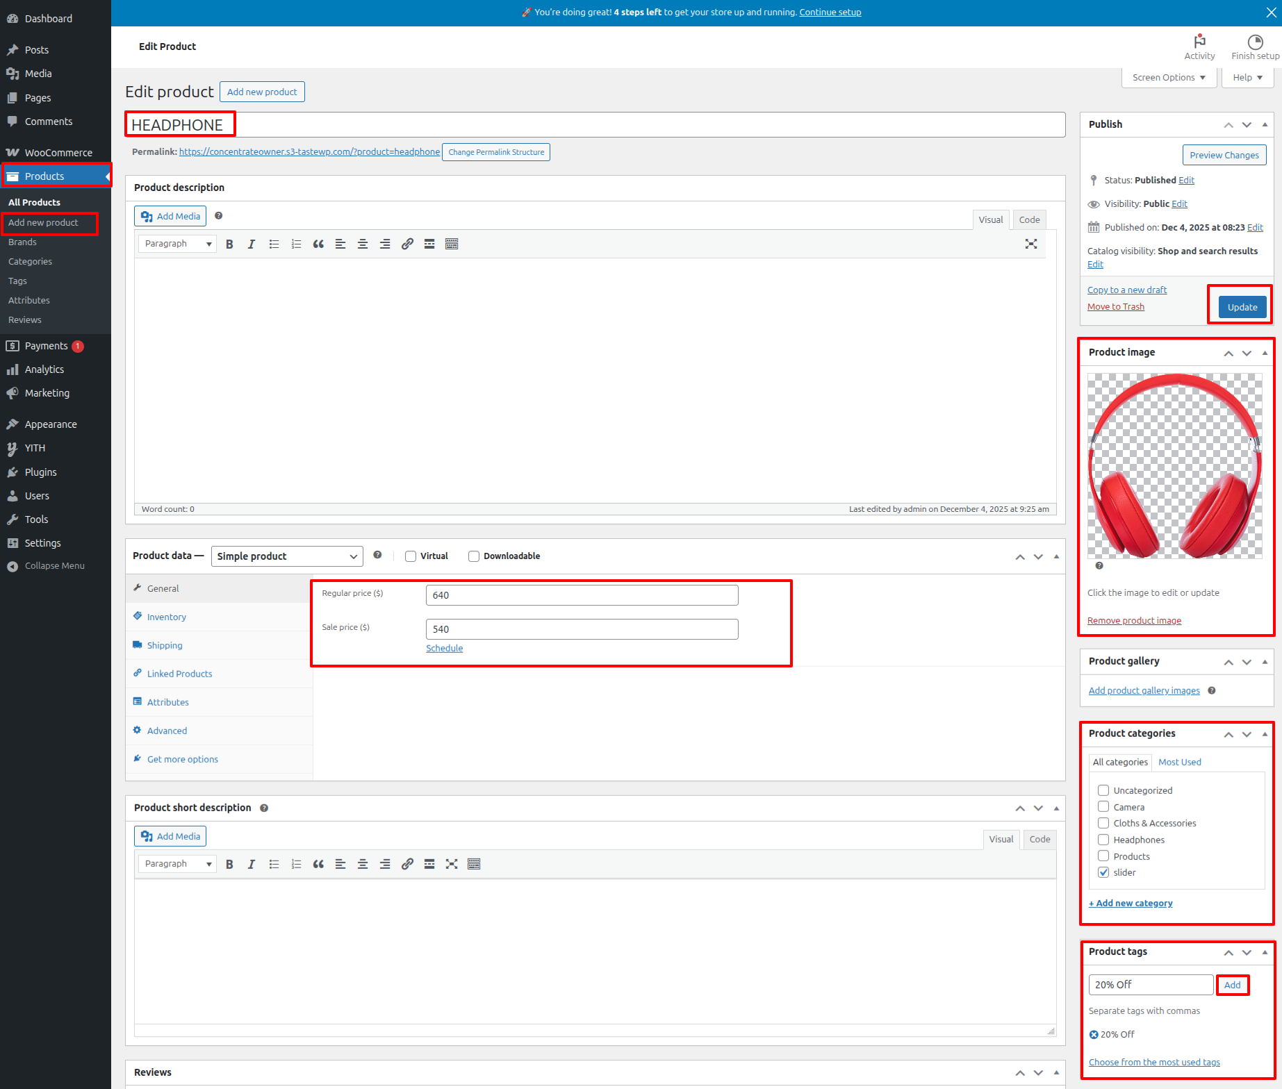
Task: Check the Virtual product checkbox
Action: point(411,556)
